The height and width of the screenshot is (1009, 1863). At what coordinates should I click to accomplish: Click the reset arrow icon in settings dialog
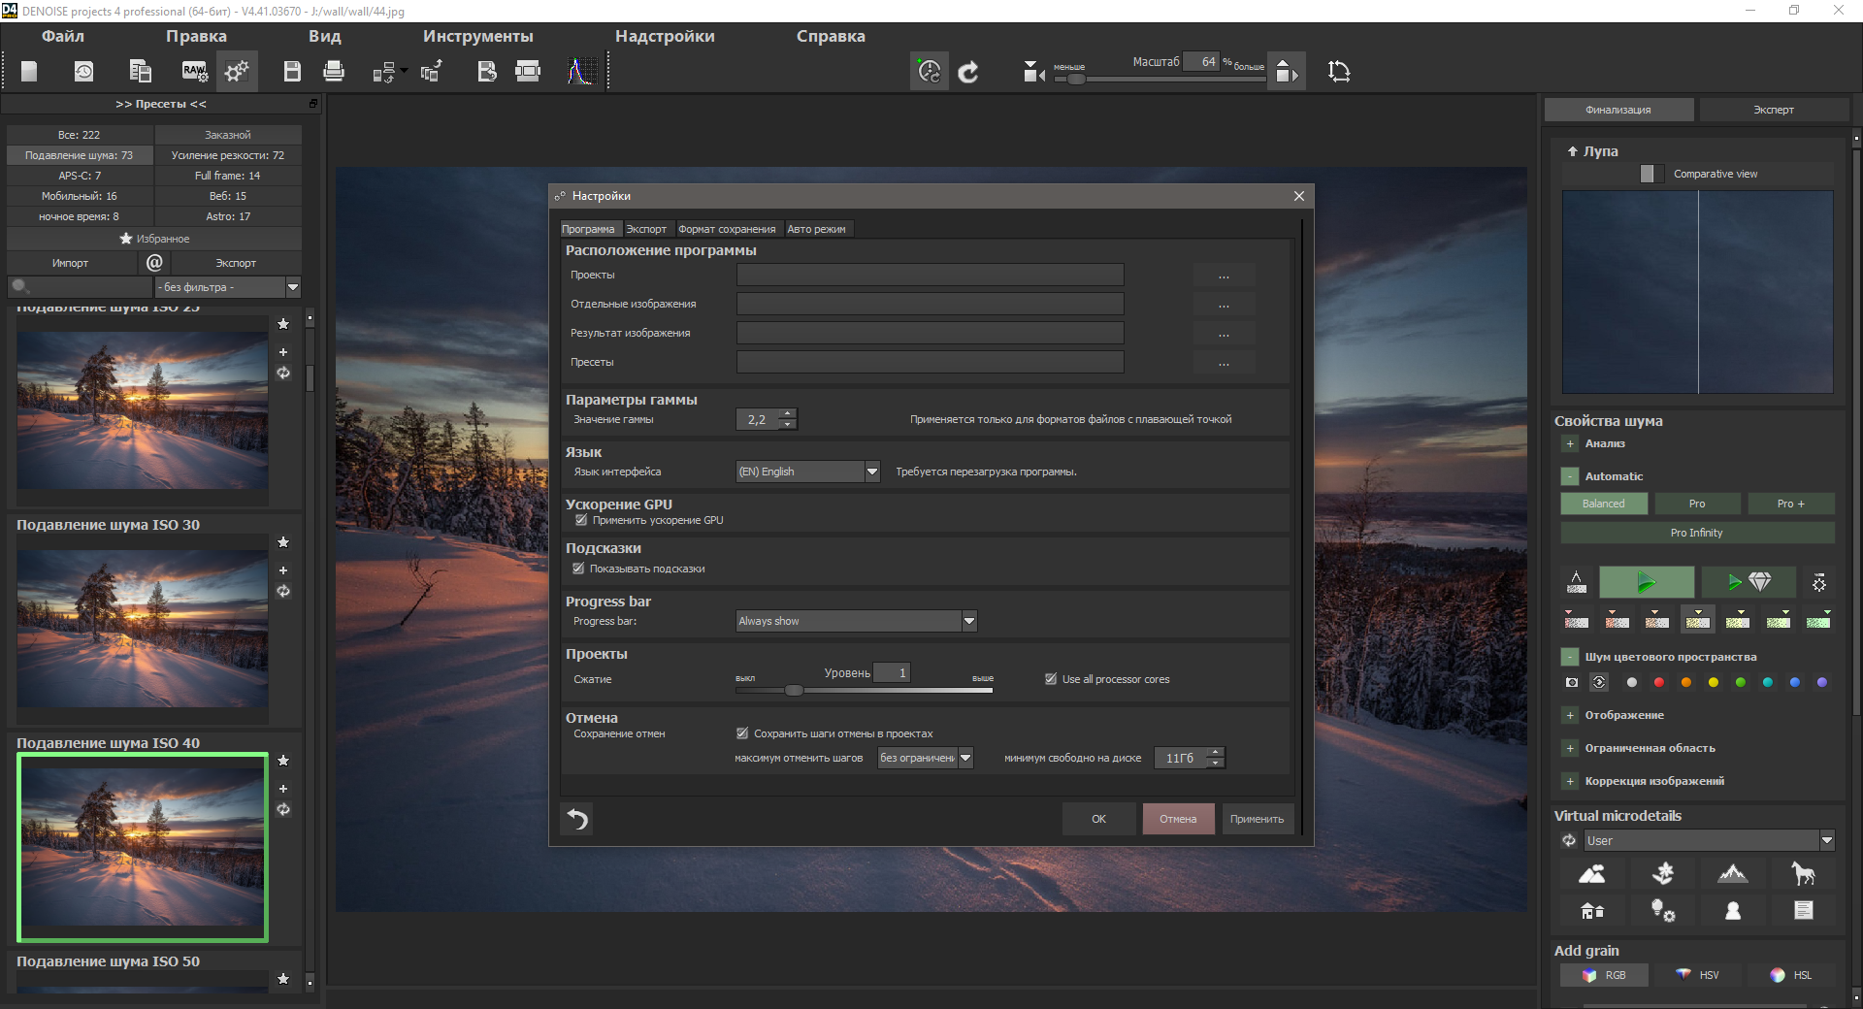point(577,819)
